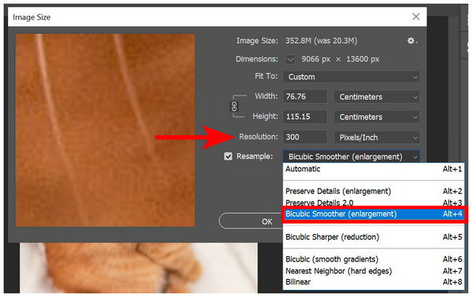Image resolution: width=472 pixels, height=297 pixels.
Task: Choose Bicubic (smooth gradients) option
Action: point(374,259)
